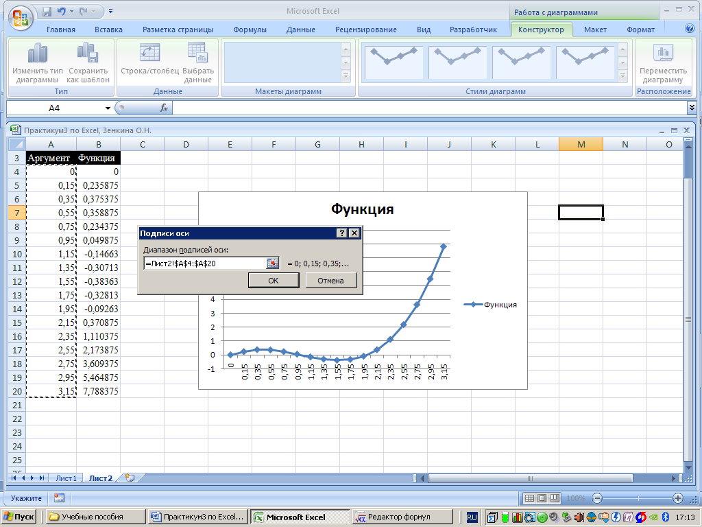Open Редактор формул taskbar item
The width and height of the screenshot is (702, 527).
(402, 517)
